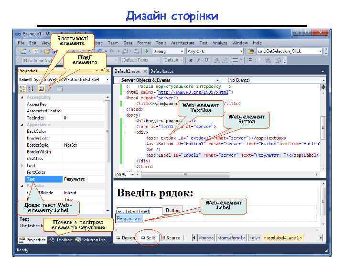
Task: Click the Open File folder icon in toolbar
Action: [47, 51]
